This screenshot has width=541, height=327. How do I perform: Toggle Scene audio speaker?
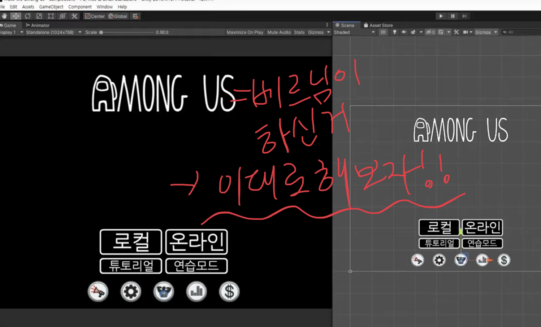click(x=404, y=32)
